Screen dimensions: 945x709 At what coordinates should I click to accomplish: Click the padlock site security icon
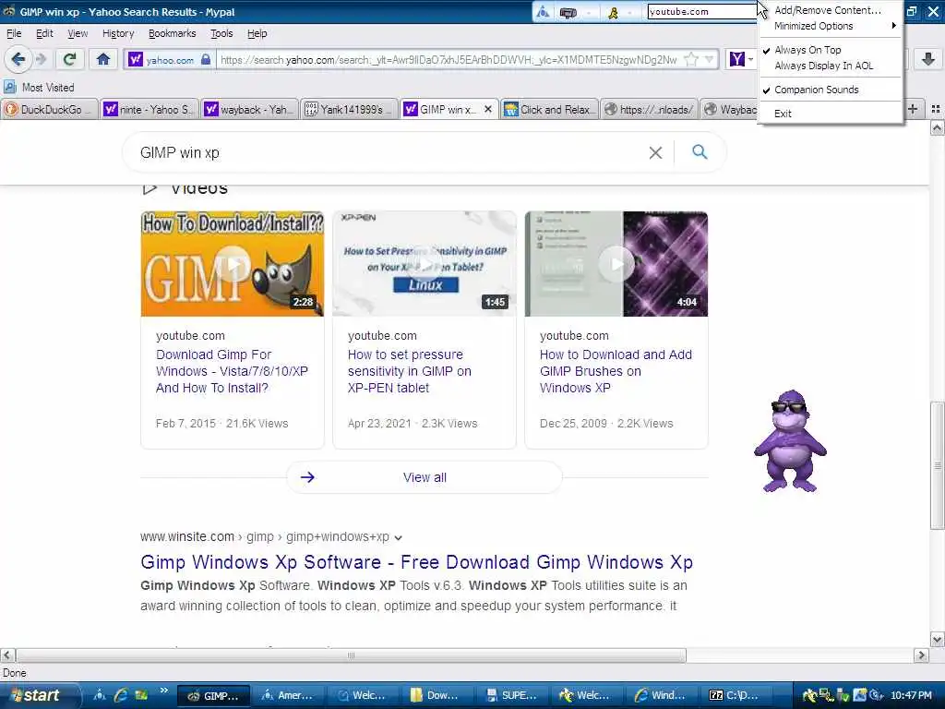[x=206, y=59]
